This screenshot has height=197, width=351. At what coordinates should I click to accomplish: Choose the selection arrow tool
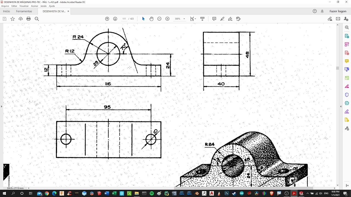[x=143, y=19]
